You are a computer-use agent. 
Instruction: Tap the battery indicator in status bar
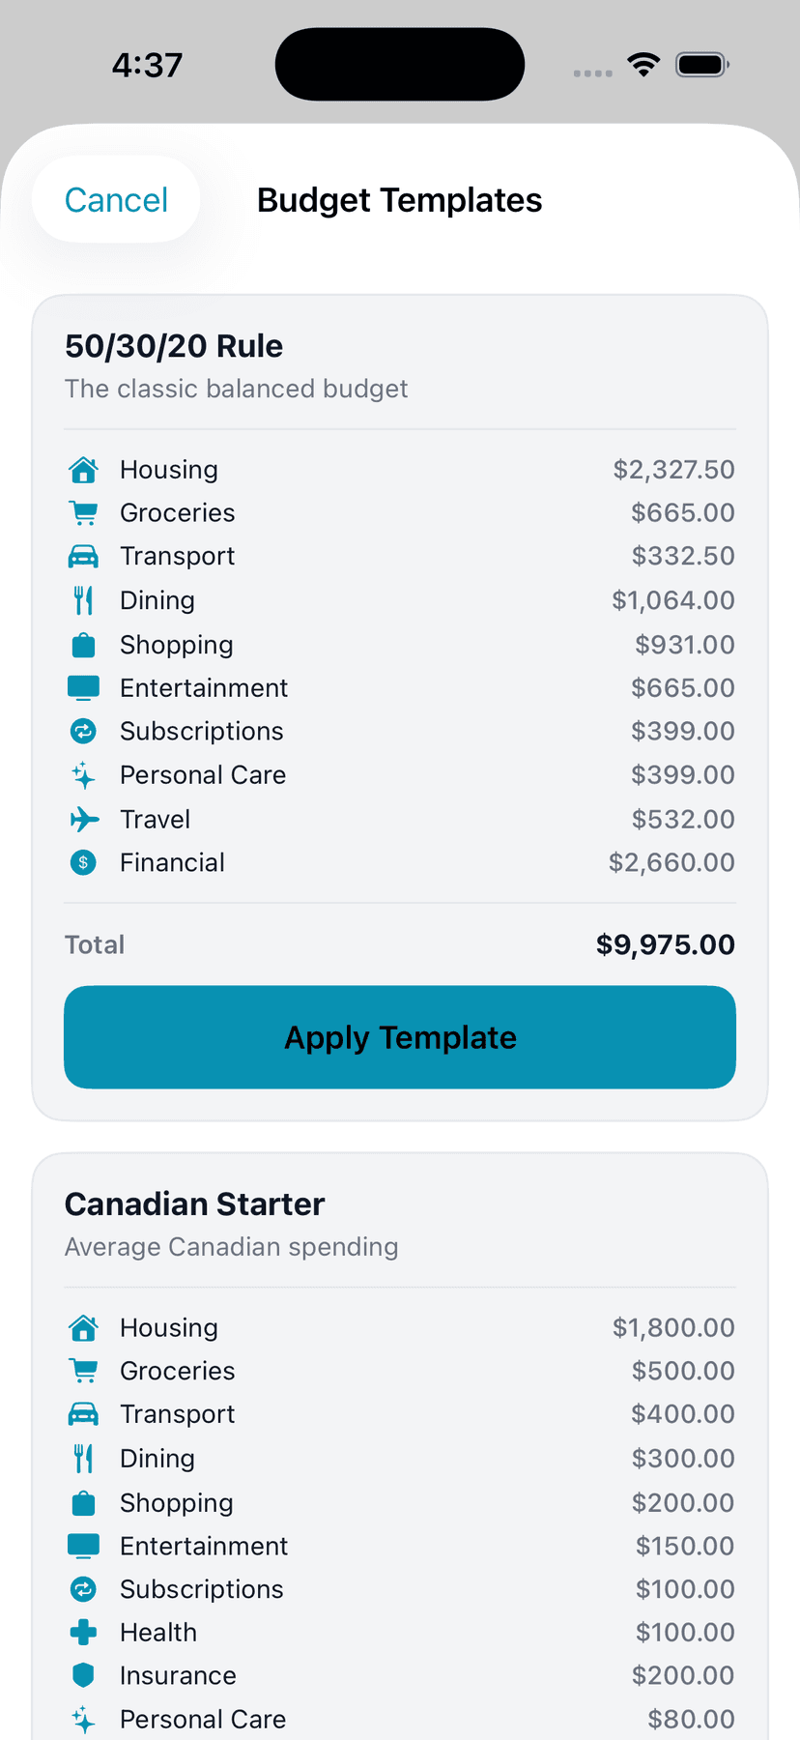coord(702,65)
